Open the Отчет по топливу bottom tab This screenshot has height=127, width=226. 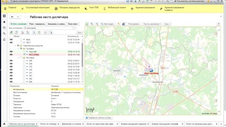(48, 124)
